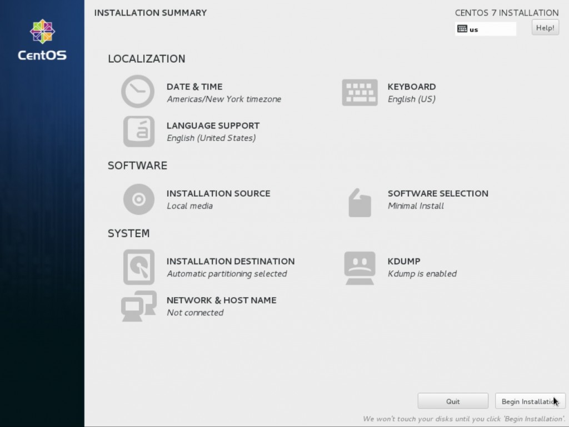Open SOFTWARE SELECTION label
The height and width of the screenshot is (427, 569).
[x=438, y=193]
